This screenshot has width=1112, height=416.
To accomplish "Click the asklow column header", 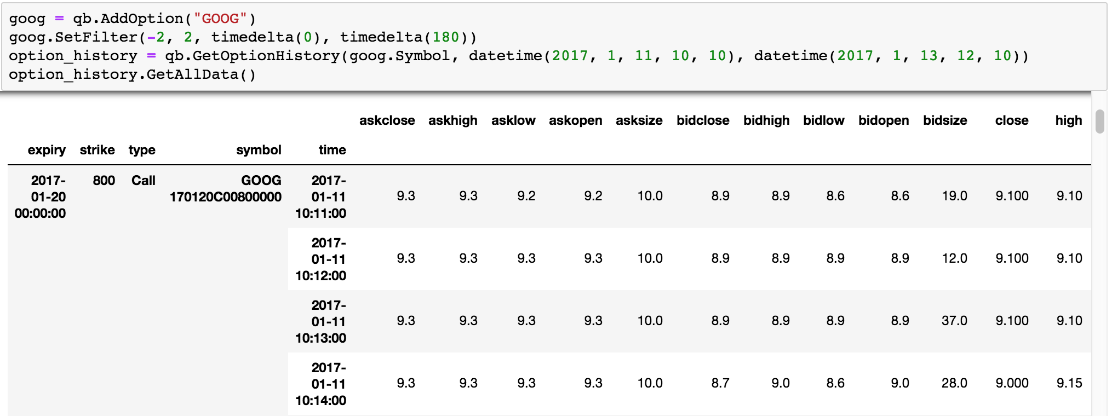I will point(513,120).
